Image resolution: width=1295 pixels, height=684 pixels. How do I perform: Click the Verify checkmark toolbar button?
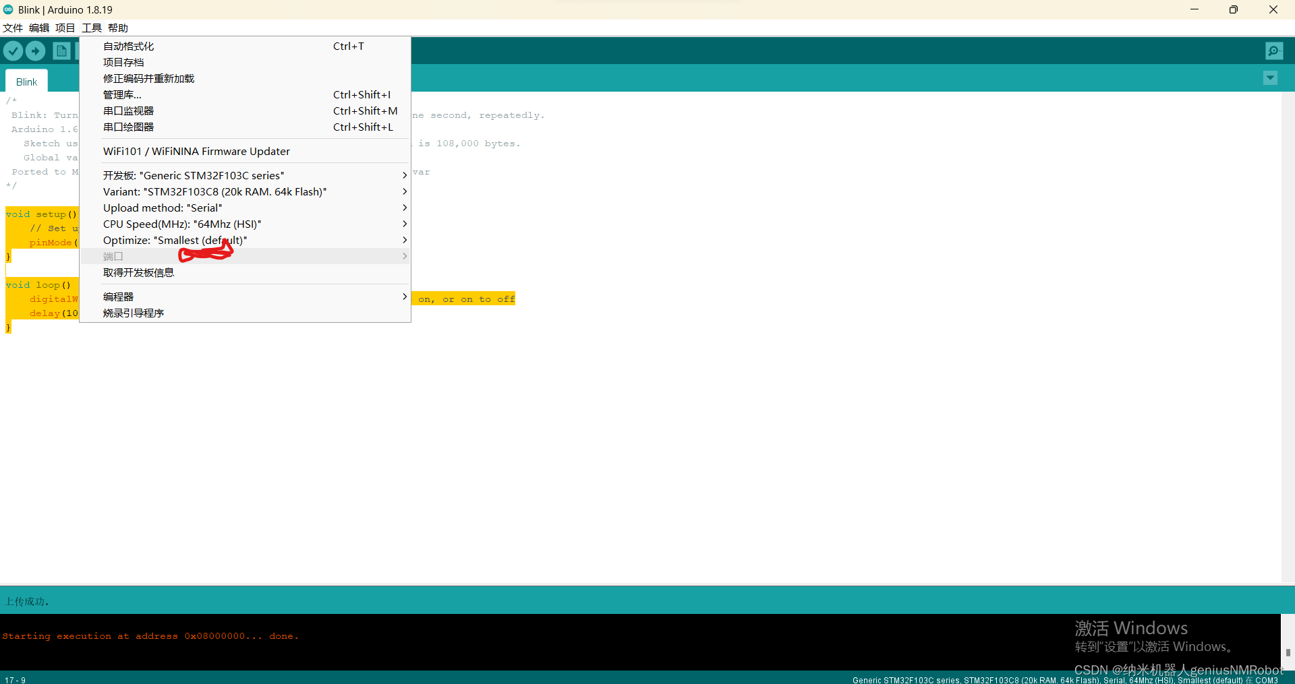click(x=13, y=51)
